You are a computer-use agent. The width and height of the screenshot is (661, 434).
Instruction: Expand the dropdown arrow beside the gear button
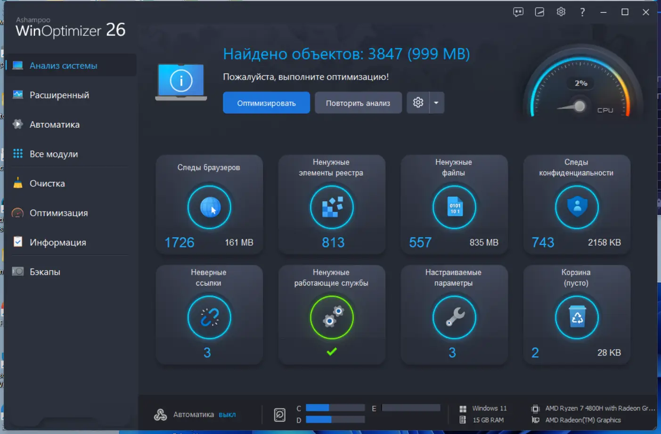(436, 102)
